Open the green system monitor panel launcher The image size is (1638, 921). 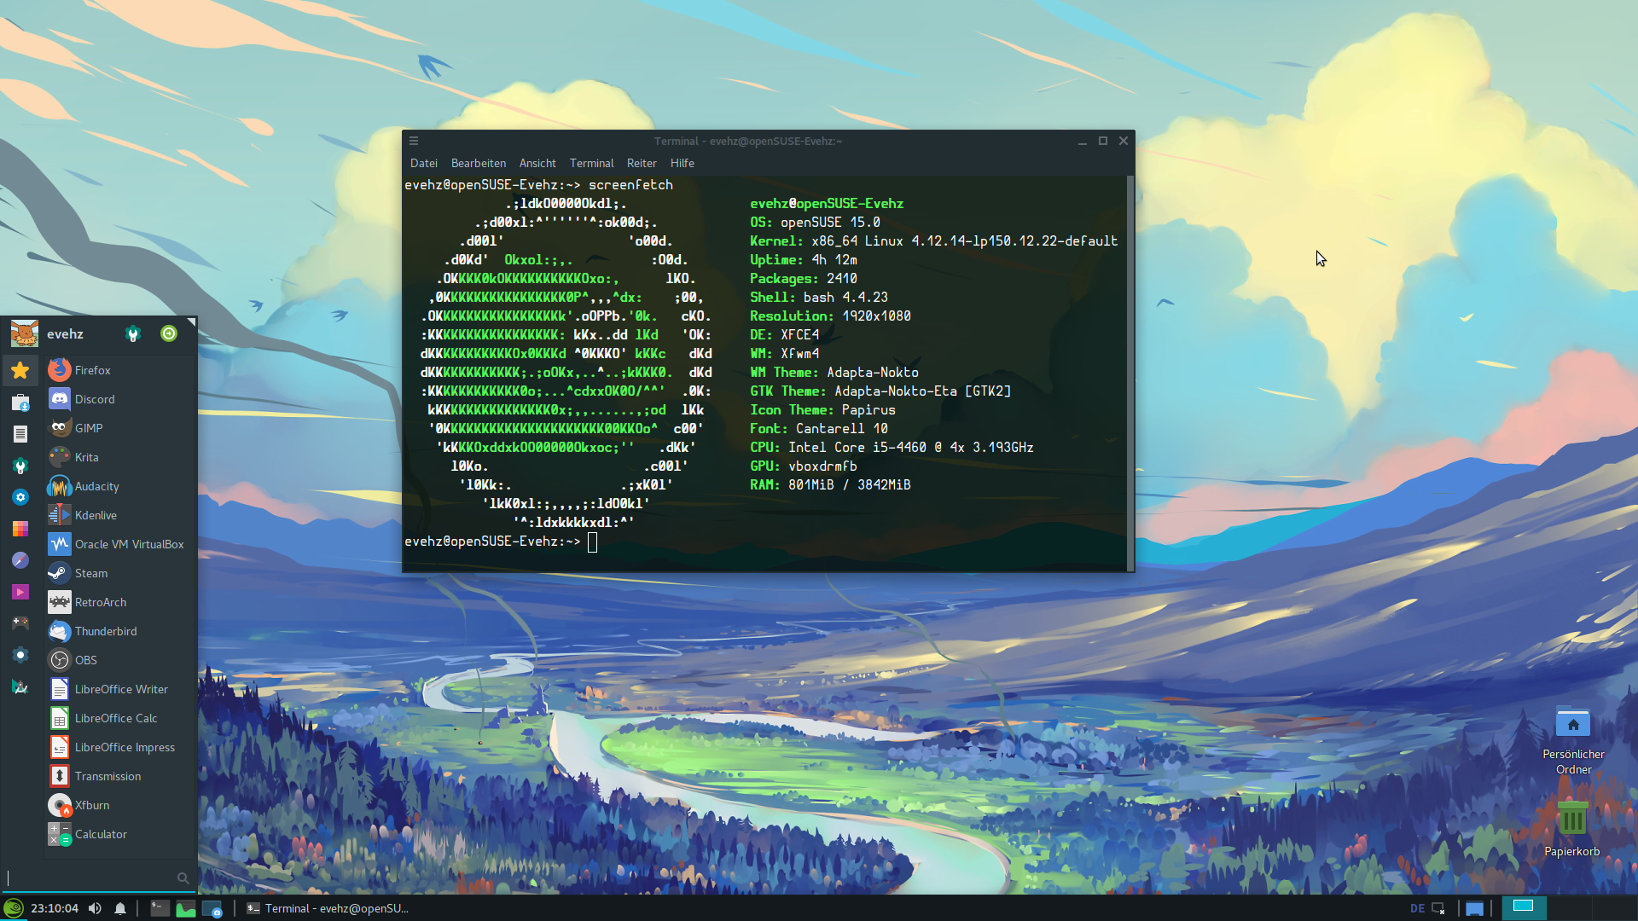click(186, 908)
